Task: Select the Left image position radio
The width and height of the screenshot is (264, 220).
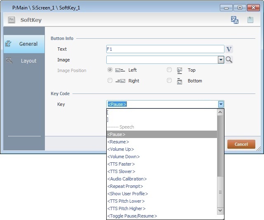Action: tap(110, 70)
